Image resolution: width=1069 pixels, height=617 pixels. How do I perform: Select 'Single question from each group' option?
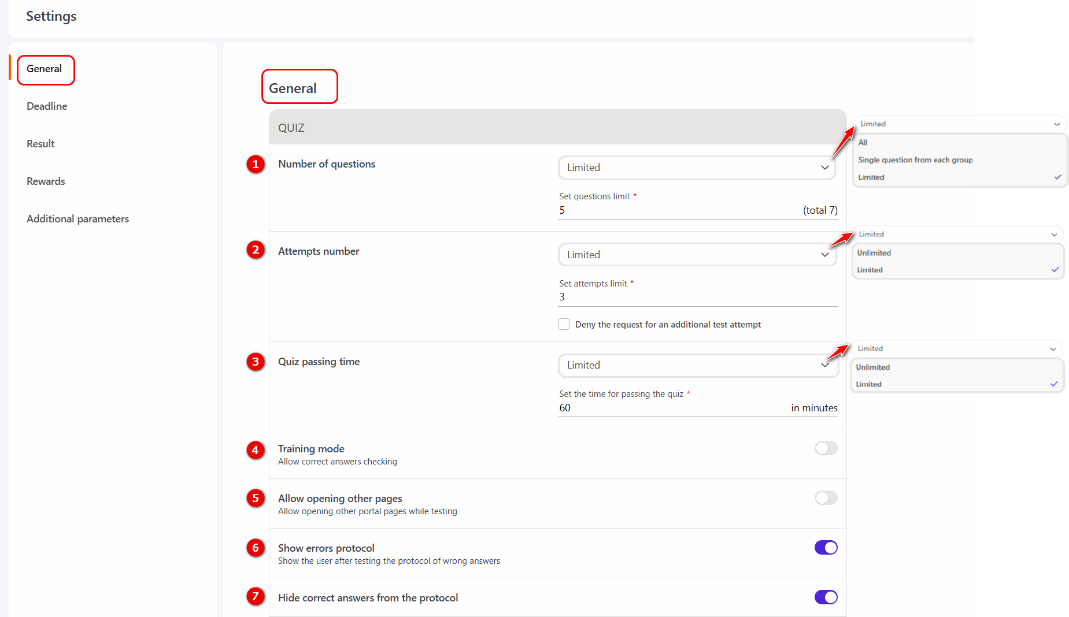(x=915, y=160)
